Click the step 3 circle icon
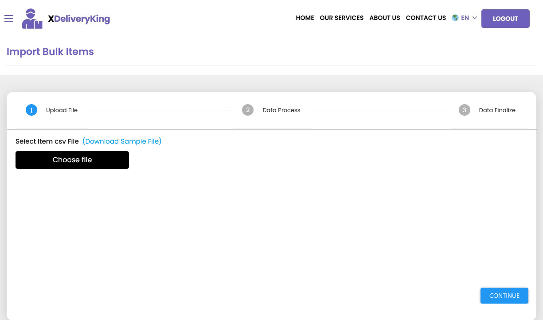 [464, 110]
